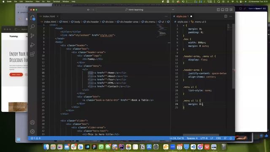The height and width of the screenshot is (152, 270).
Task: Change line ending via LF status item
Action: coord(212,138)
